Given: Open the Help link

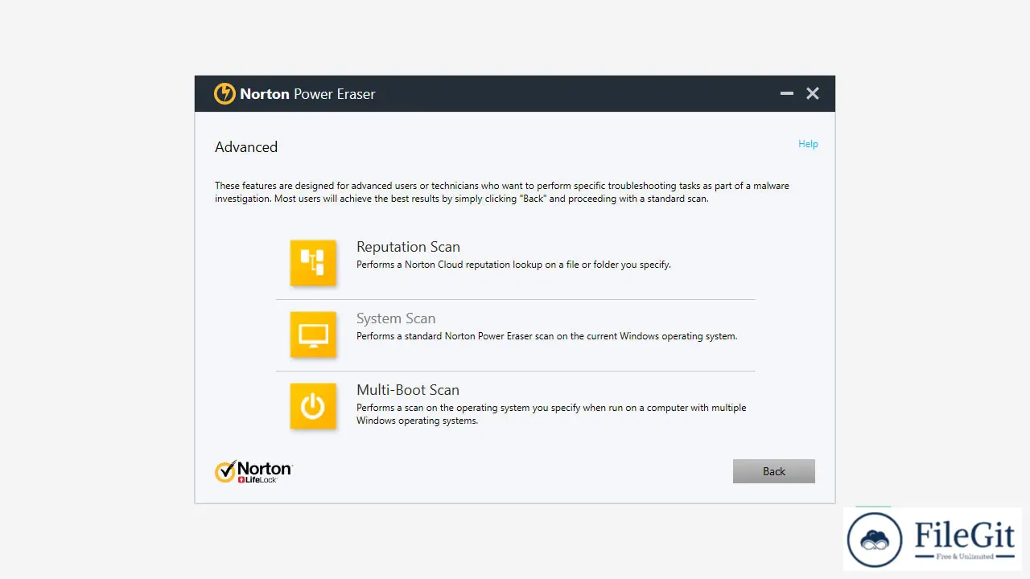Looking at the screenshot, I should (x=808, y=144).
